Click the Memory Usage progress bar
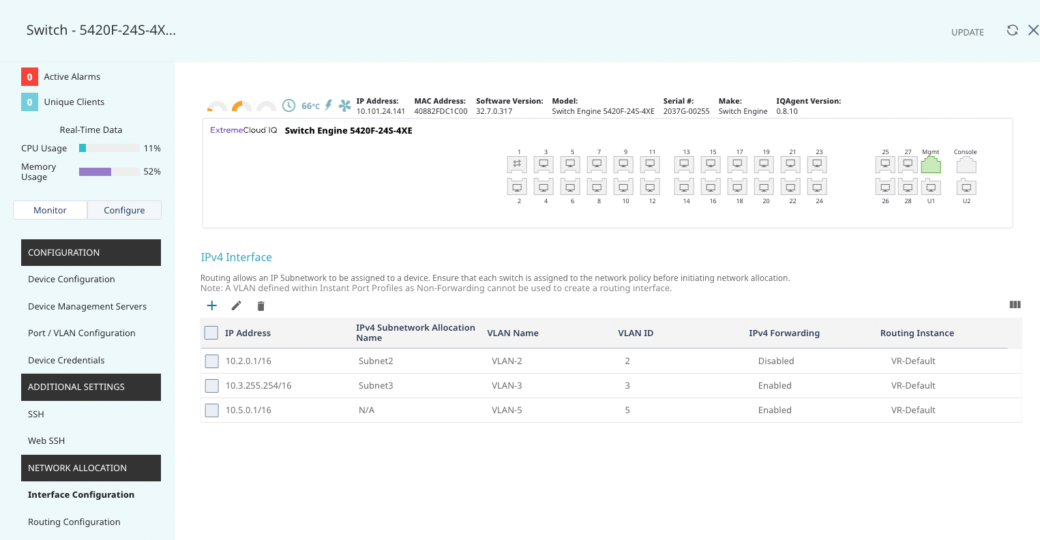 coord(109,172)
